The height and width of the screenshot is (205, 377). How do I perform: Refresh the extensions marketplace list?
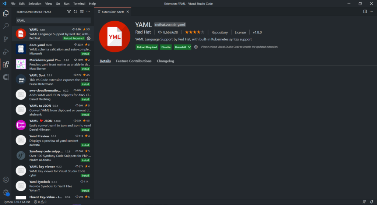coord(75,12)
